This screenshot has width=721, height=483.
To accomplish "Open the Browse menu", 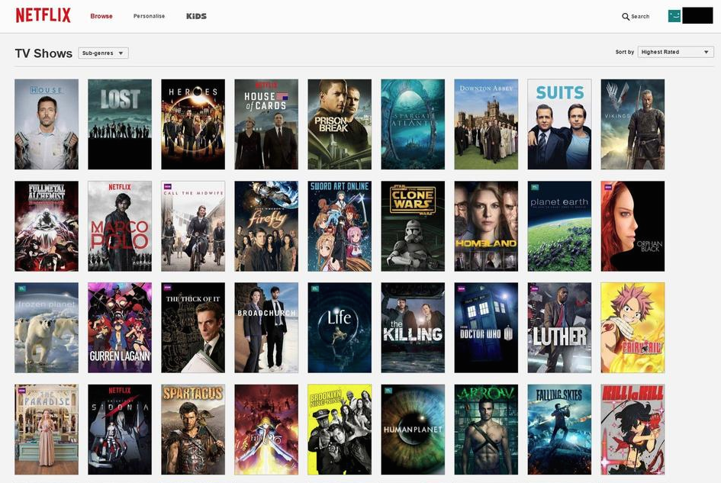I will (x=101, y=16).
